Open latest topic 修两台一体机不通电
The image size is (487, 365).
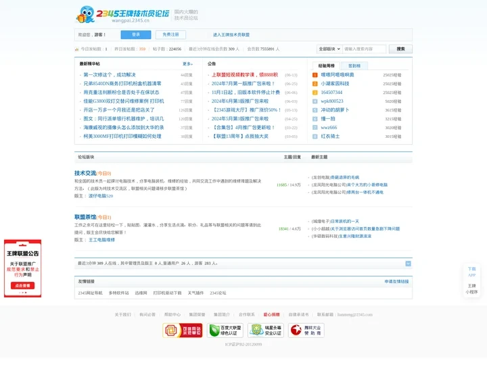pyautogui.click(x=365, y=192)
